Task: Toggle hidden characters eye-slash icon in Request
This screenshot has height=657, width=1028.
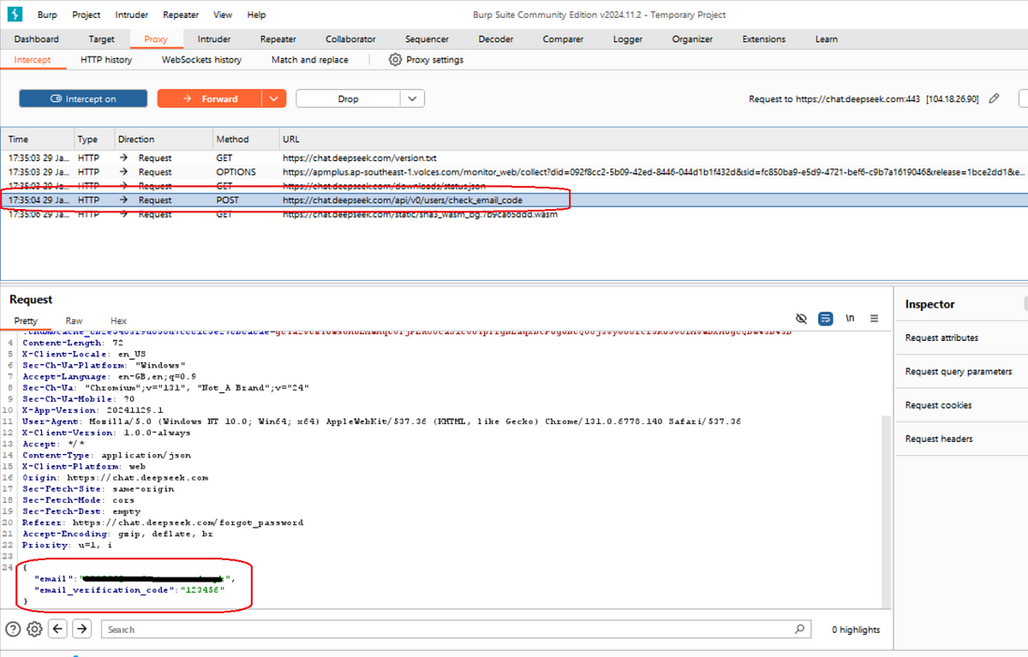Action: point(802,318)
